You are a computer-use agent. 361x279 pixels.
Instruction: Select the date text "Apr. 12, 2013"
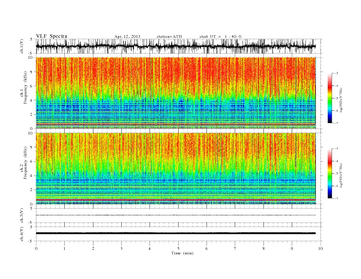(127, 36)
